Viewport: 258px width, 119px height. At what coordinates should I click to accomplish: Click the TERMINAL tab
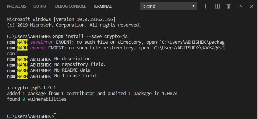click(x=102, y=6)
